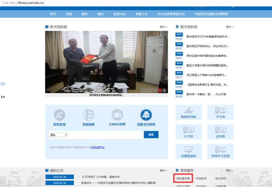The height and width of the screenshot is (187, 272).
Task: Show slide 4 of the image carousel
Action: [156, 90]
